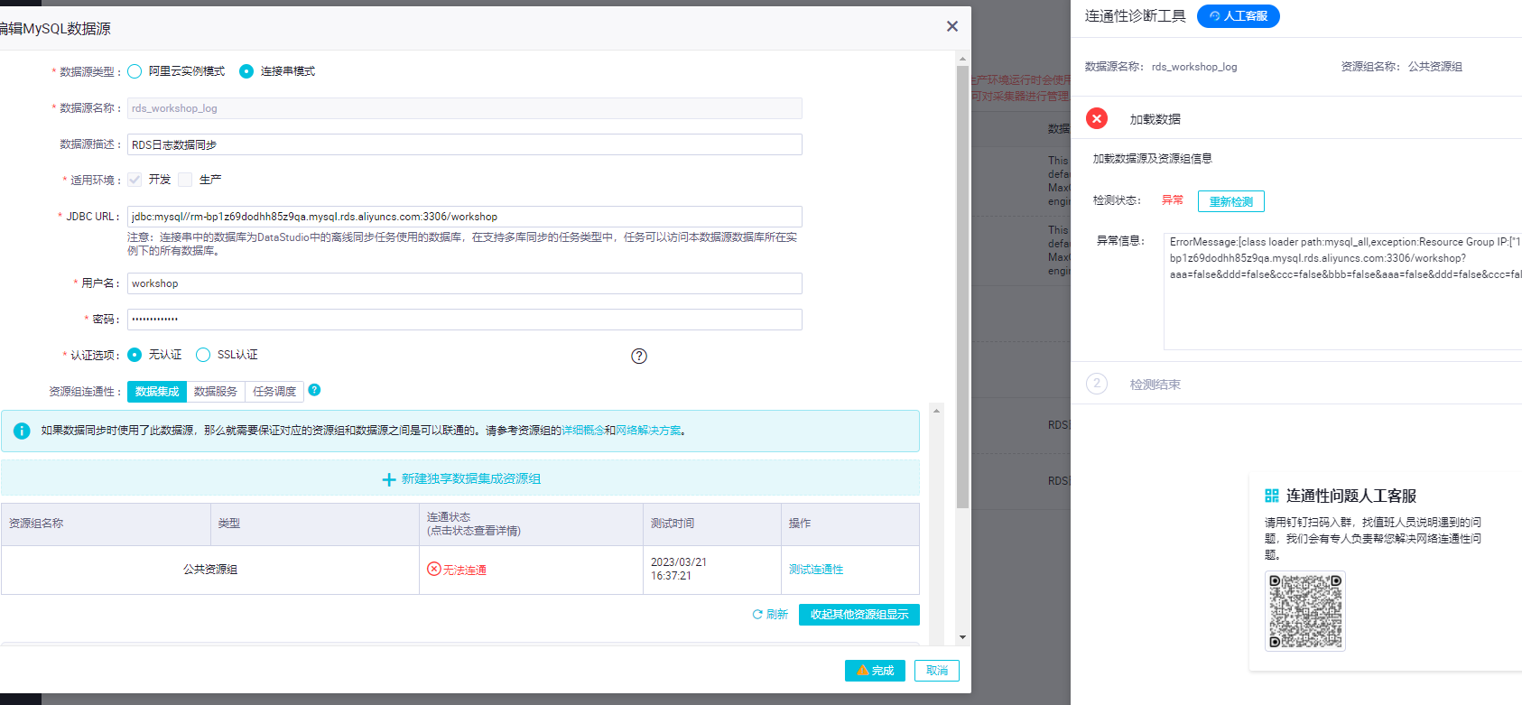Click 测试连通性 for 公共资源组
The image size is (1522, 705).
(816, 570)
